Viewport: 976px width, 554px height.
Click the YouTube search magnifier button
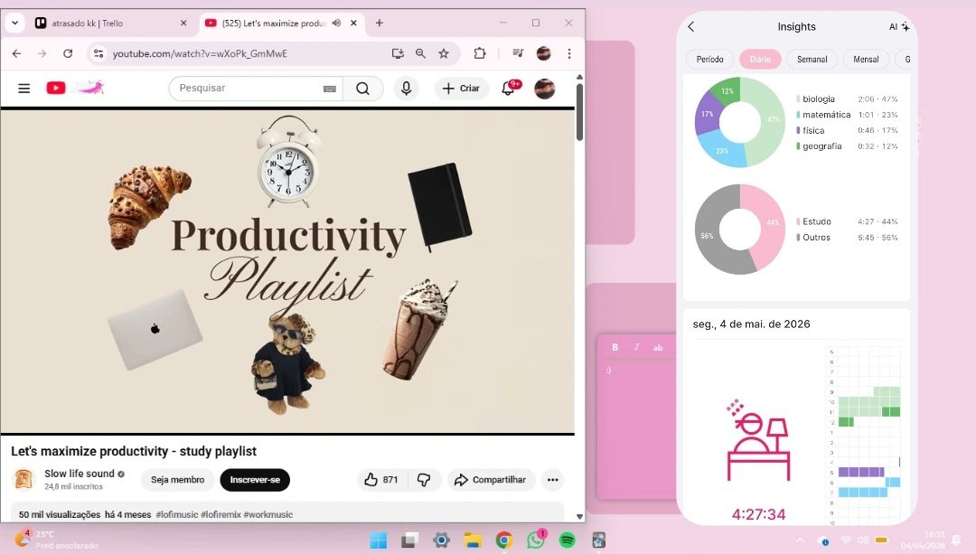(x=363, y=89)
